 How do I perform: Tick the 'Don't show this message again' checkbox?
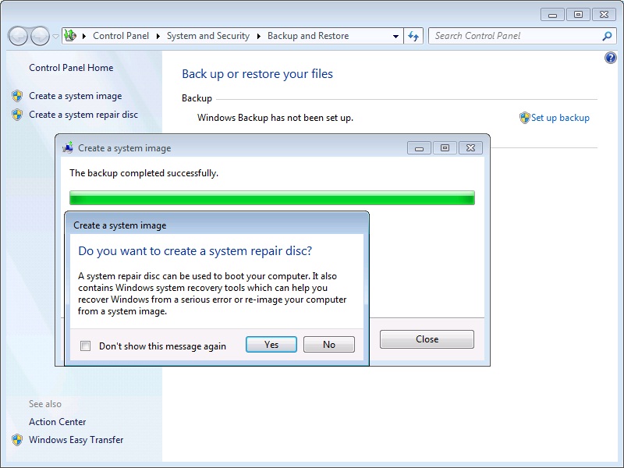click(x=86, y=346)
